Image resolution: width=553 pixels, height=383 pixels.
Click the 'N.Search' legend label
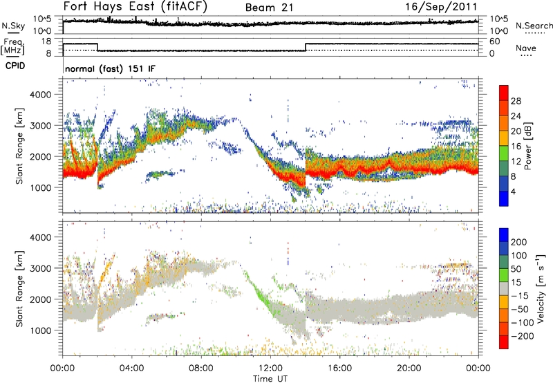pos(534,26)
